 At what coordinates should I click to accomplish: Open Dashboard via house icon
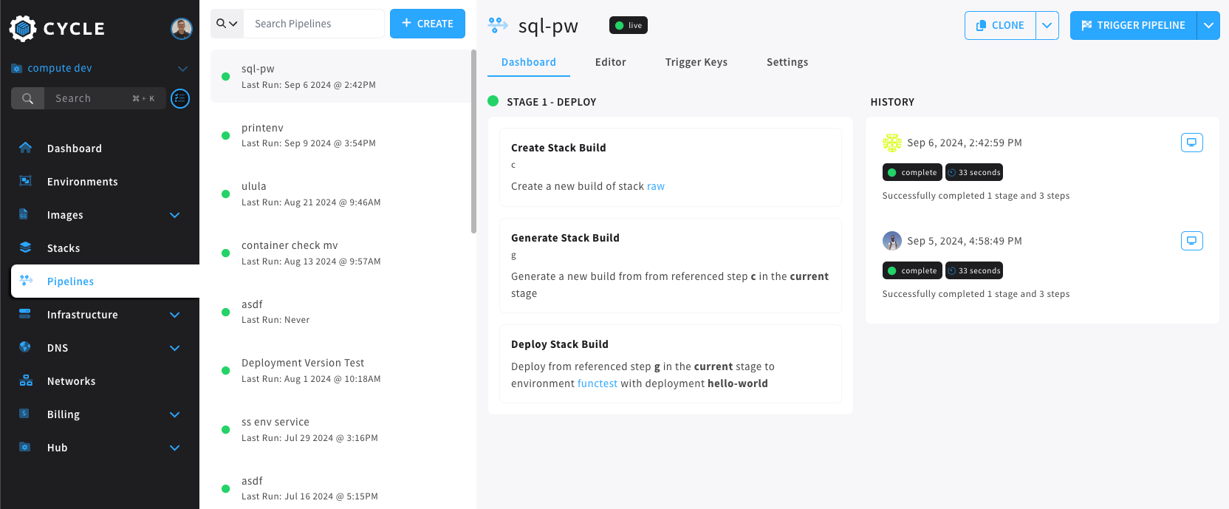(25, 148)
